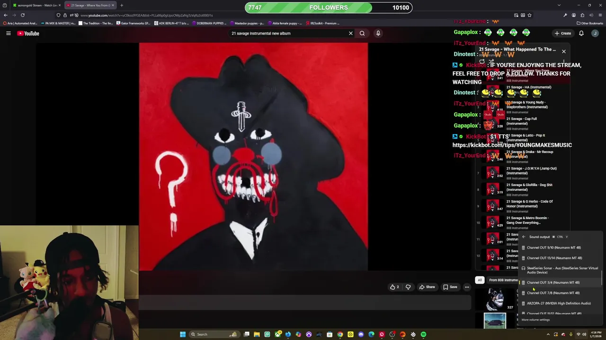606x340 pixels.
Task: Click the system tray volume speaker icon
Action: click(584, 334)
